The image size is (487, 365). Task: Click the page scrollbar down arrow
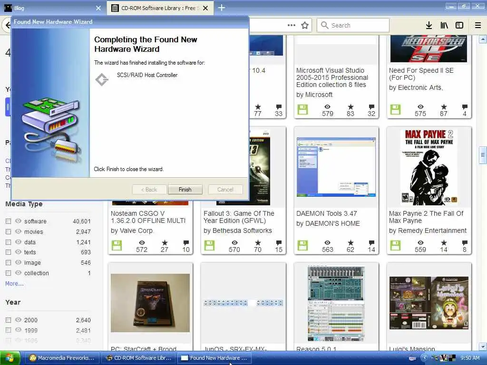483,346
